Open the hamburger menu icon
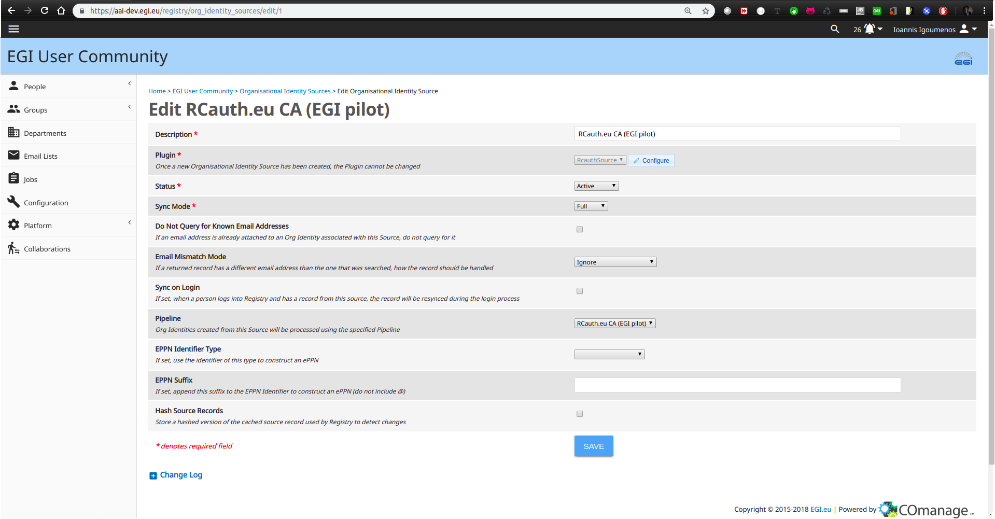The height and width of the screenshot is (519, 995). 14,29
